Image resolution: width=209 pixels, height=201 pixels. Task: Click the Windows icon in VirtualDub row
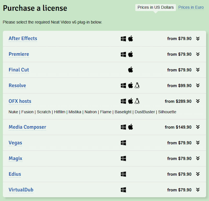[123, 190]
